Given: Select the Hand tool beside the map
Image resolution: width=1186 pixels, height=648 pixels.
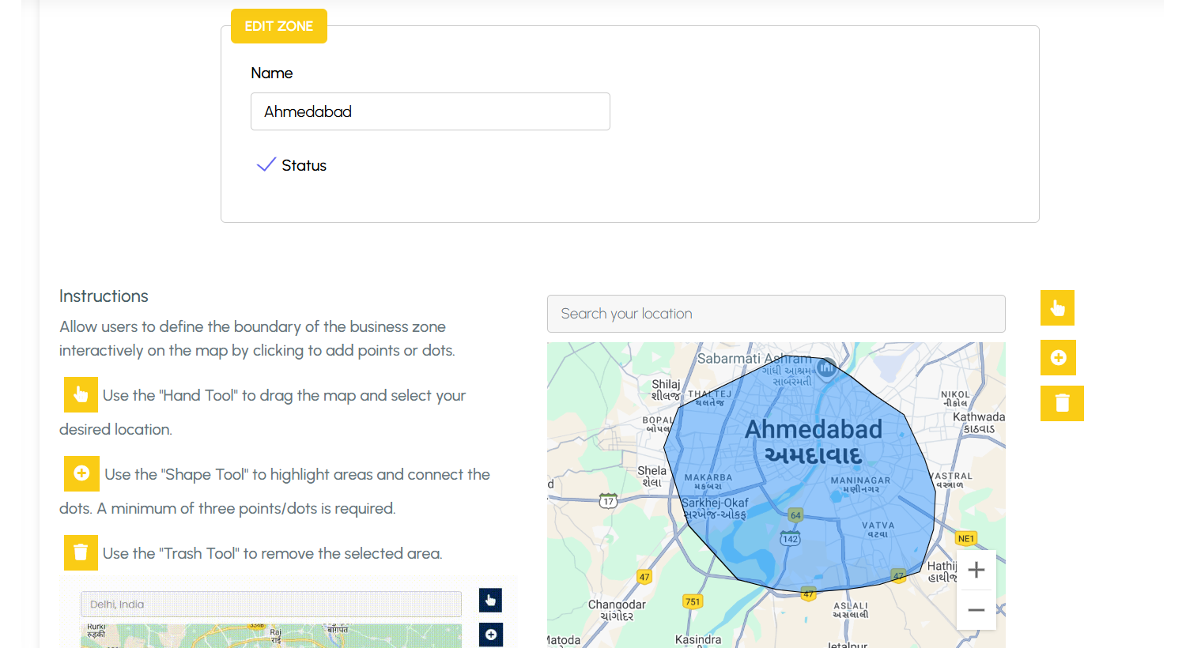Looking at the screenshot, I should (x=1057, y=308).
